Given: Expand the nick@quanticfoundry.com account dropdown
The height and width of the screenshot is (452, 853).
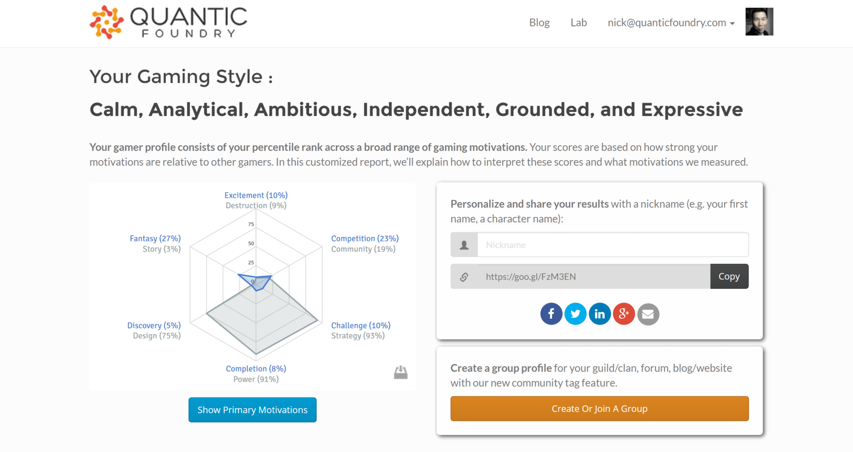Looking at the screenshot, I should click(671, 23).
